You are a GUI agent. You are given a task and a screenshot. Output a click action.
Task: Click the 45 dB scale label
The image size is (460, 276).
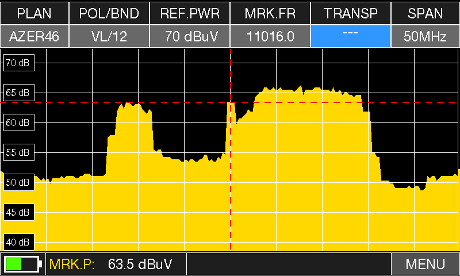19,212
